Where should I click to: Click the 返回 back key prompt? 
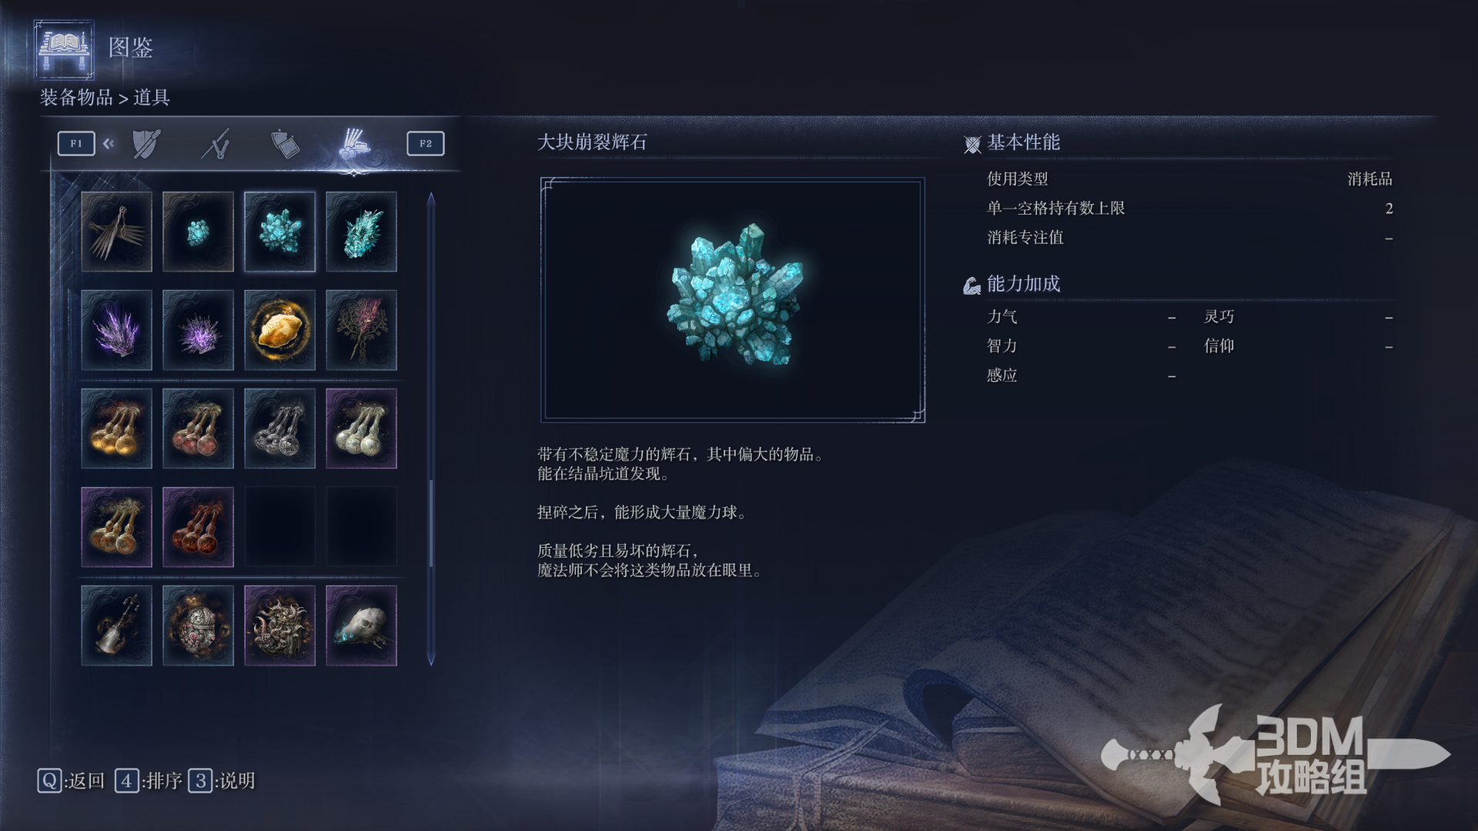(x=71, y=781)
